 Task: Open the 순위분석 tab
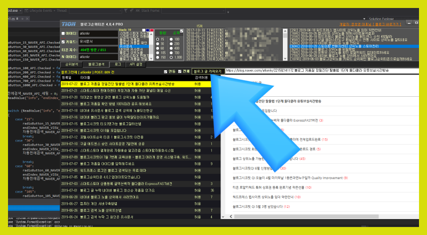72,64
